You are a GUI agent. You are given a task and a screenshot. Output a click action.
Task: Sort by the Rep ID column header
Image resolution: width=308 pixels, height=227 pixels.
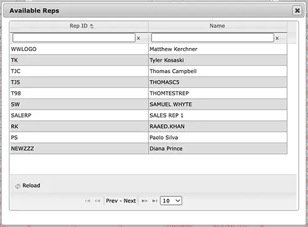(x=79, y=26)
